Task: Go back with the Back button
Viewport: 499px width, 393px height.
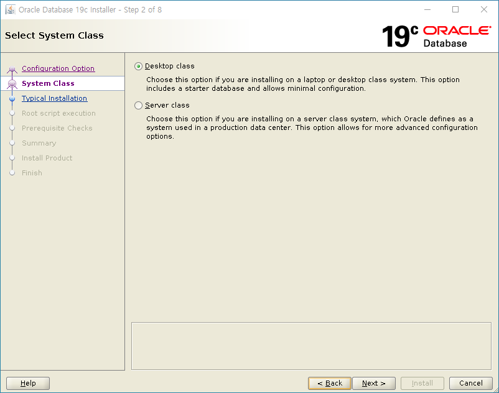Action: pos(330,383)
